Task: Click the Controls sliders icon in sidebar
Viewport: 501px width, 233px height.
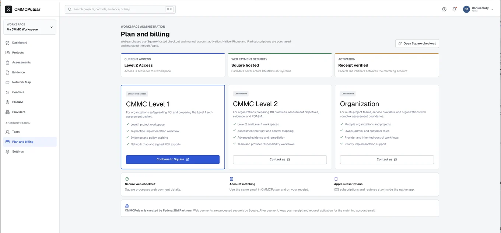Action: pyautogui.click(x=8, y=92)
